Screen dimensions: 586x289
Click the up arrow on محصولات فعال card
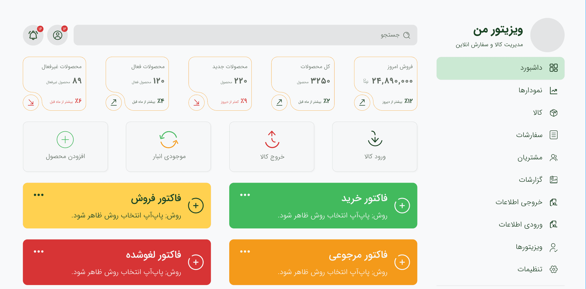(x=114, y=102)
